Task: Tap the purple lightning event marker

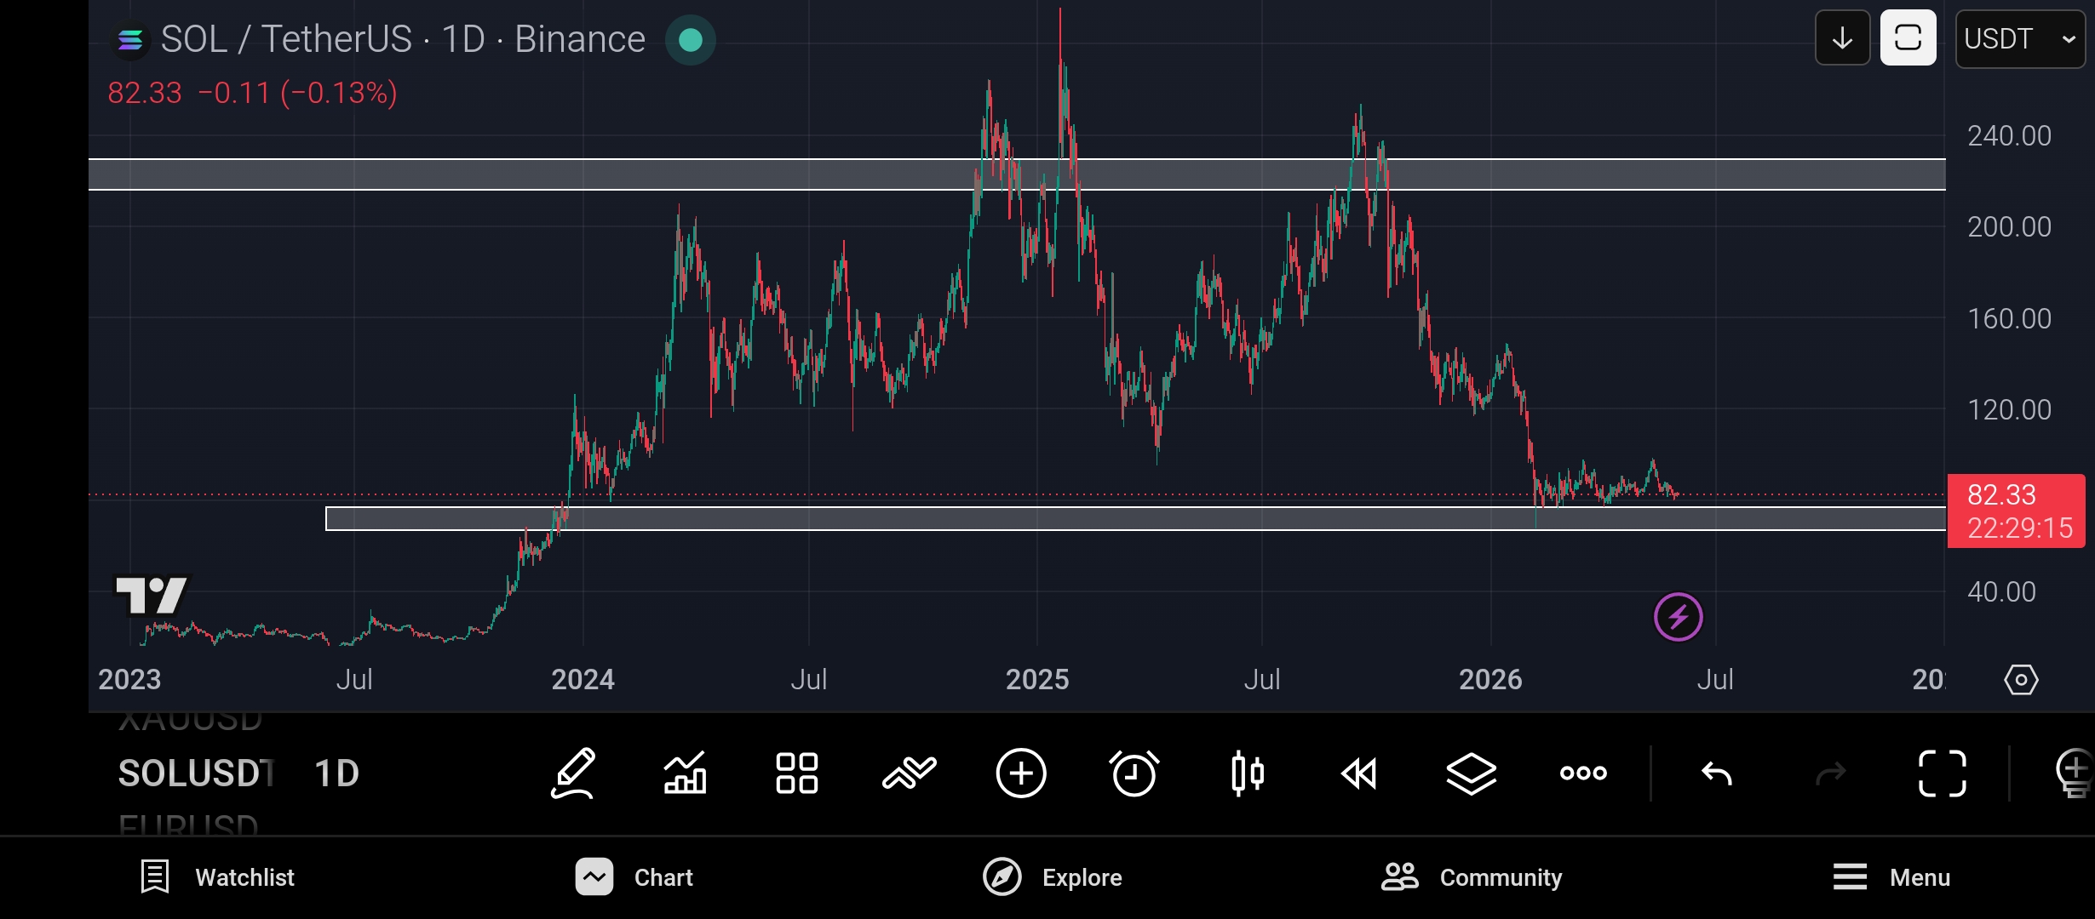Action: pyautogui.click(x=1679, y=617)
